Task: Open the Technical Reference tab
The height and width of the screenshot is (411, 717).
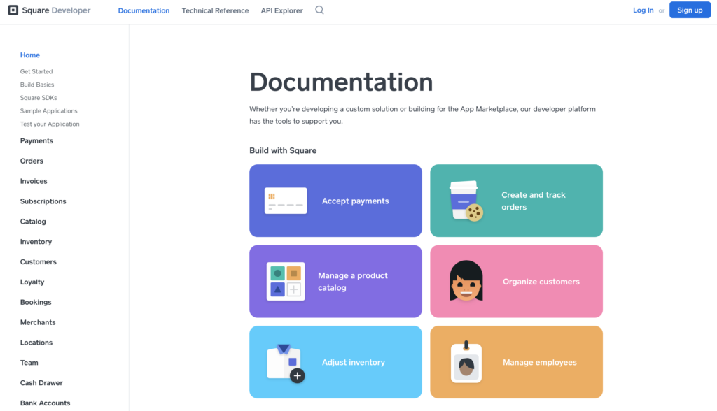Action: pyautogui.click(x=215, y=10)
